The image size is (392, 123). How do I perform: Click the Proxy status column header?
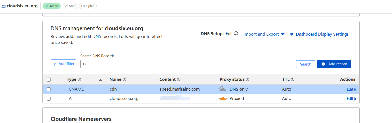[232, 79]
